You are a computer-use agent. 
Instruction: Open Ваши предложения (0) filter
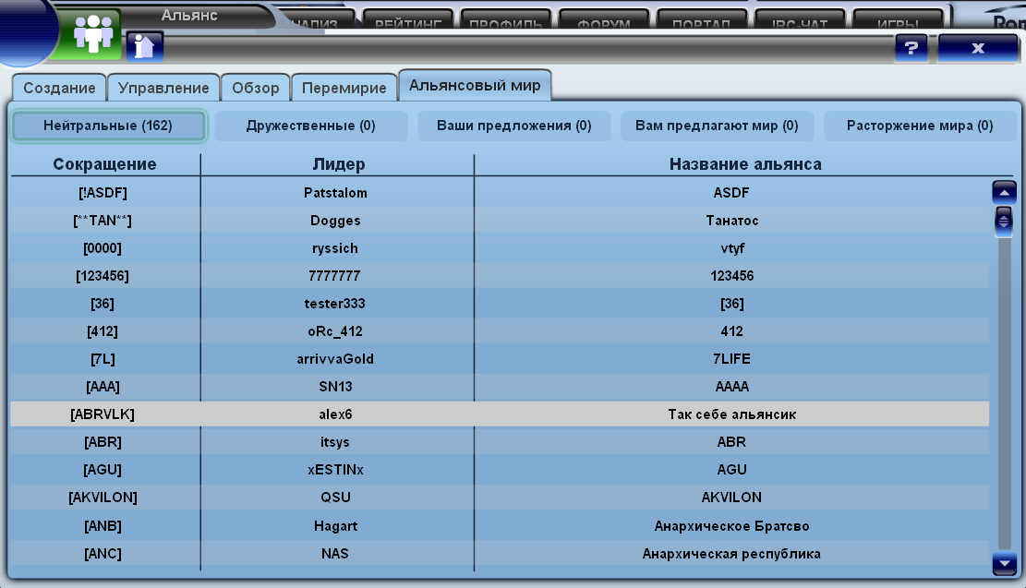(x=513, y=126)
